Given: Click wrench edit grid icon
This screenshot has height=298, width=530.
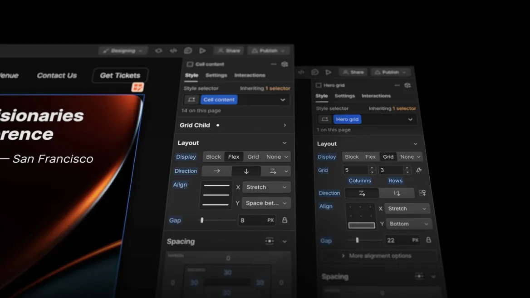Looking at the screenshot, I should point(419,170).
